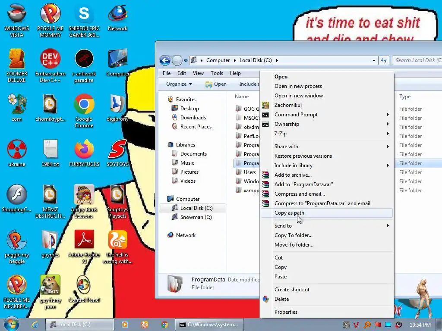
Task: Click the Network desktop icon
Action: pos(117,17)
